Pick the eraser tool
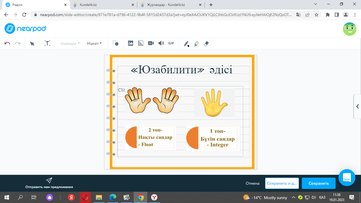Image resolution: width=361 pixels, height=203 pixels. tap(206, 44)
